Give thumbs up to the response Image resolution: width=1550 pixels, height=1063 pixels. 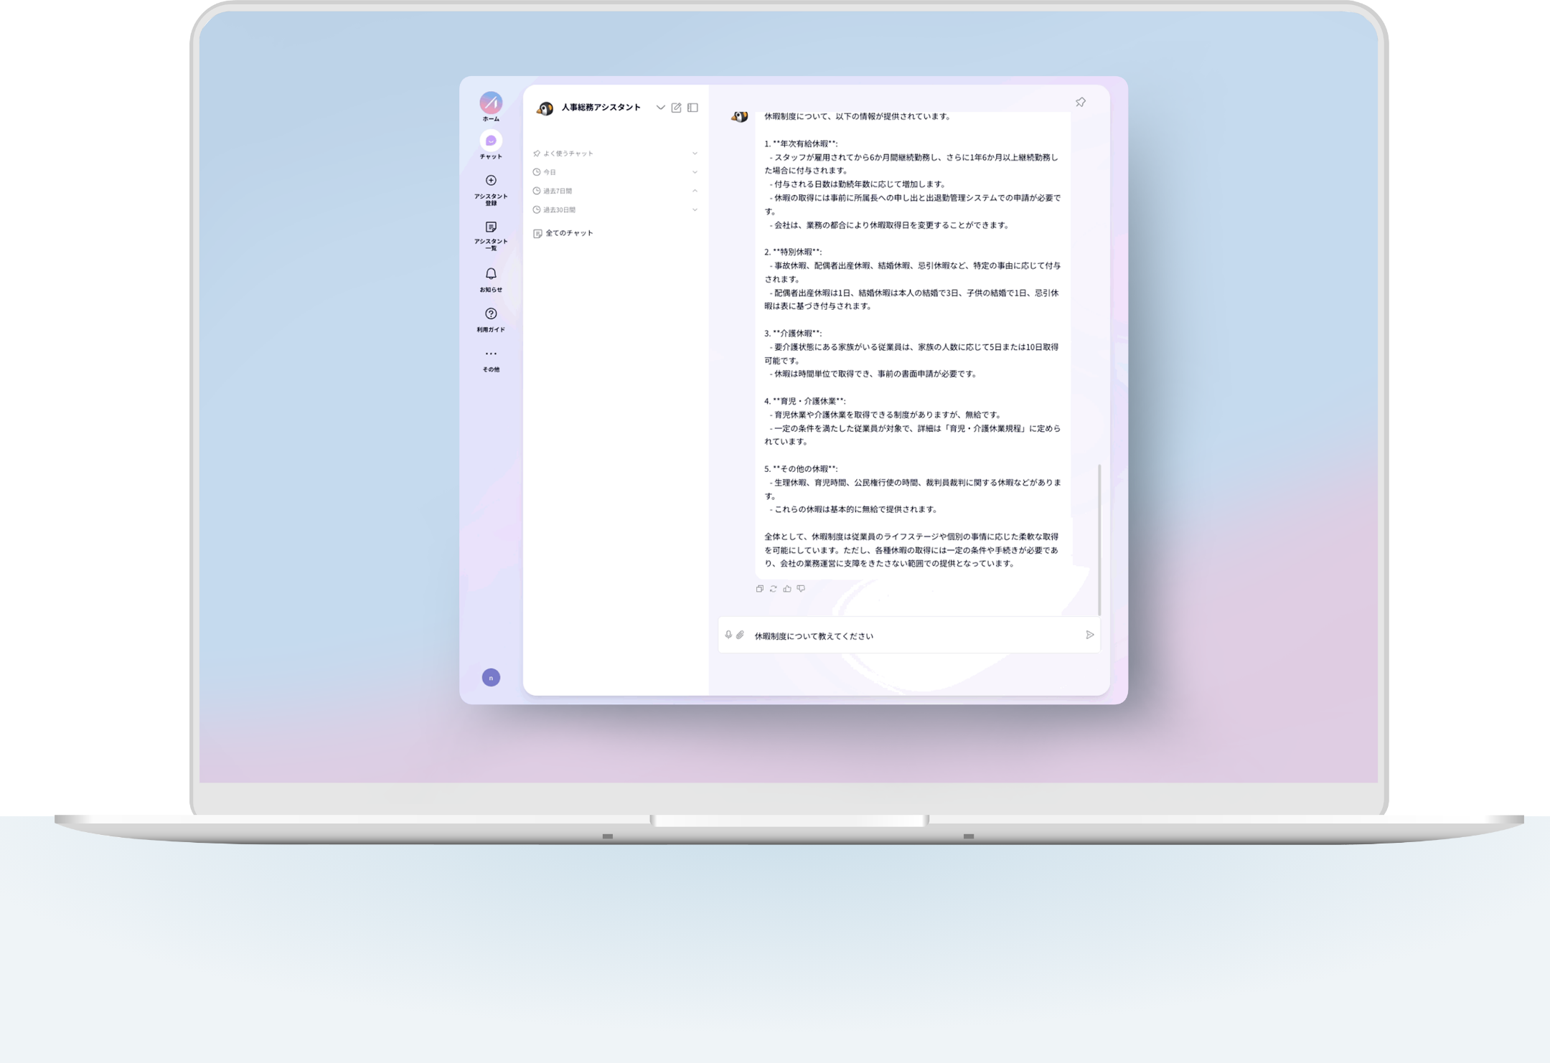pyautogui.click(x=787, y=589)
